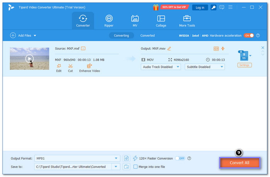Open the Audio Track Disabled dropdown
The image size is (270, 177).
pos(161,67)
